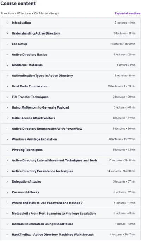This screenshot has width=141, height=241.
Task: Expand Active Directory Persistence Techniques chevron
Action: (x=7, y=171)
